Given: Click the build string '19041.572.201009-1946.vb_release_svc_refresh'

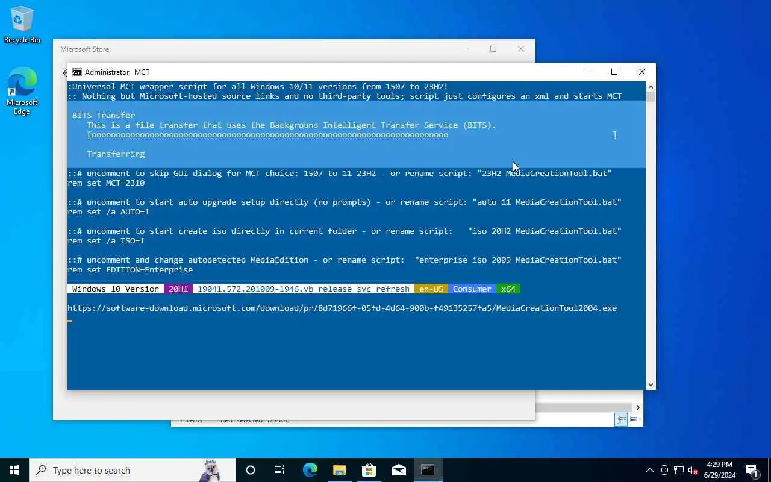Looking at the screenshot, I should 304,289.
